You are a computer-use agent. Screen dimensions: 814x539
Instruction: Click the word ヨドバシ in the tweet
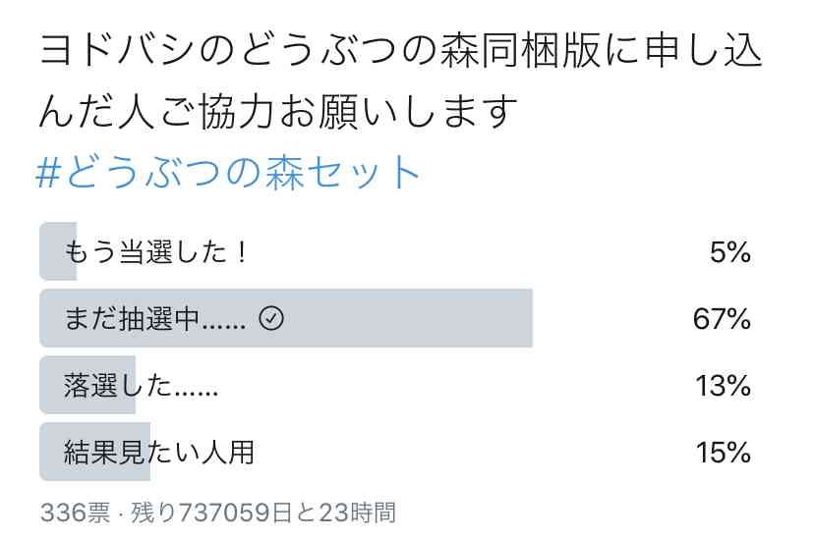tap(117, 50)
